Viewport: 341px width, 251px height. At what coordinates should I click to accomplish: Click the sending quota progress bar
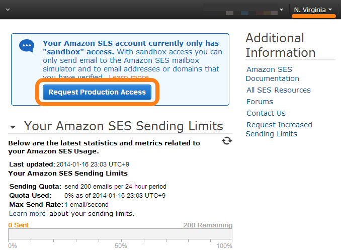coord(120,234)
